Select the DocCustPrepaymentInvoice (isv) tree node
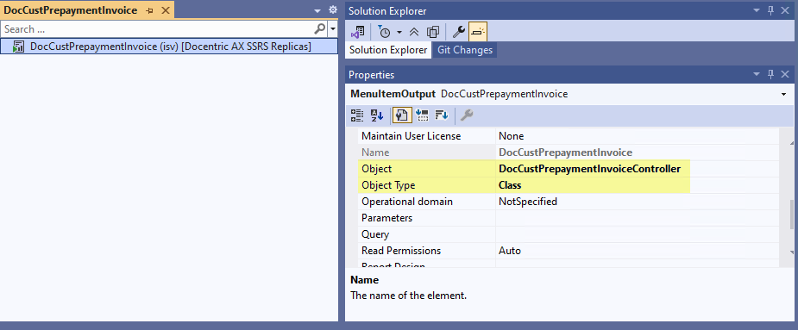Viewport: 798px width, 330px height. (x=169, y=47)
